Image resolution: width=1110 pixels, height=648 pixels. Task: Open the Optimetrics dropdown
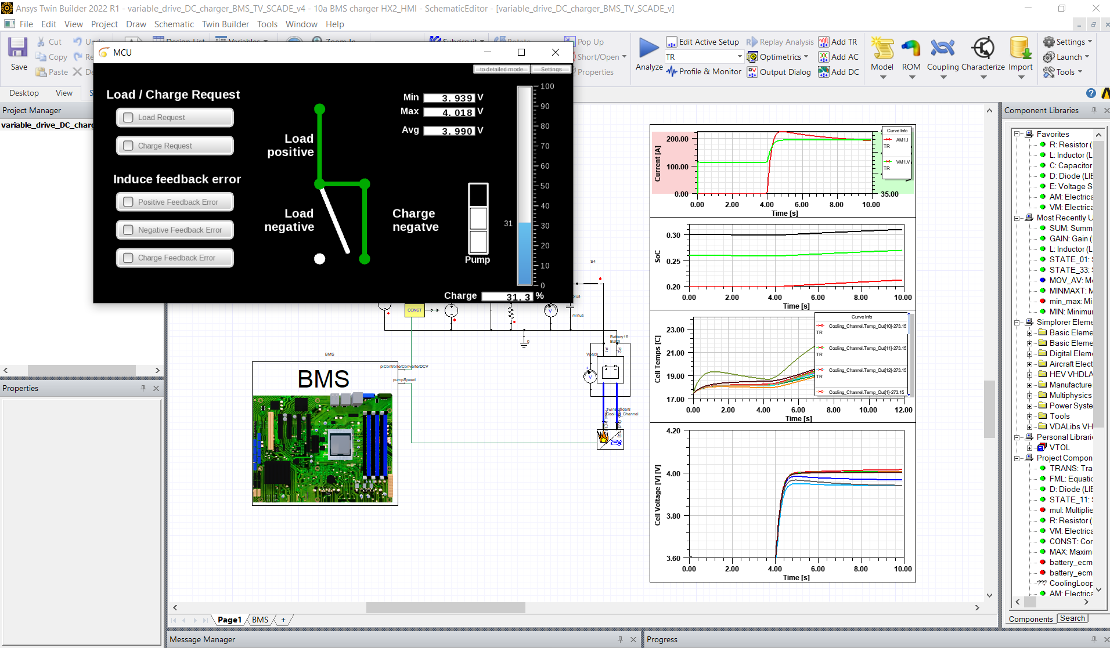pos(778,56)
